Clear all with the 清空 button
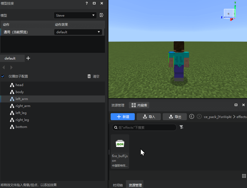This screenshot has height=188, width=247. 93,76
